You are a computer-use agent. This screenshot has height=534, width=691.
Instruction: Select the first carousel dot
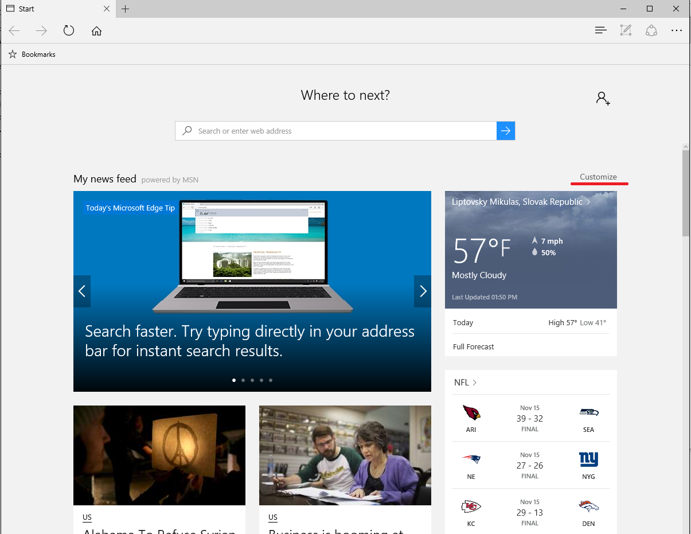[234, 380]
